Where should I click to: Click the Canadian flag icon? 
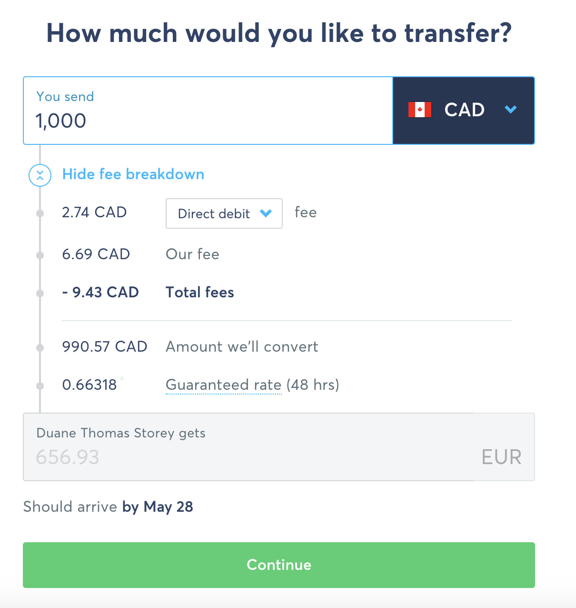(x=419, y=110)
